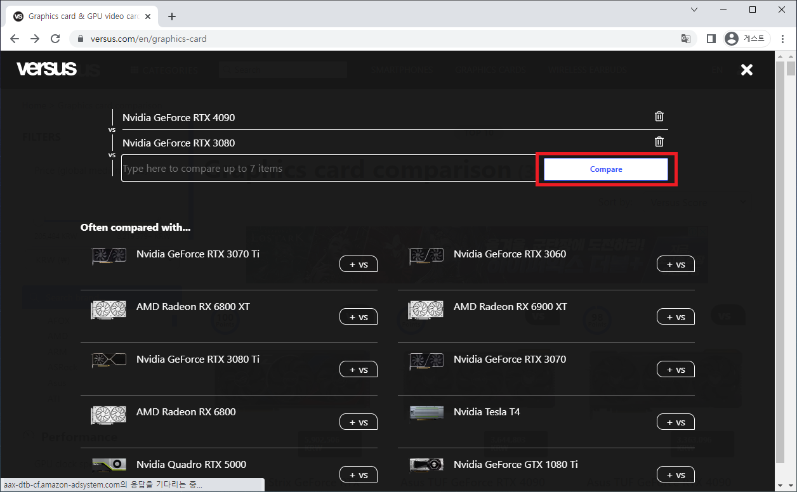Open Nvidia GeForce RTX 3070 Ti name
Screen dimensions: 797x492
(198, 254)
